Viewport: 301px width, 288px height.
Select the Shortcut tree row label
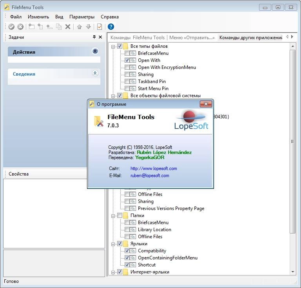[147, 265]
